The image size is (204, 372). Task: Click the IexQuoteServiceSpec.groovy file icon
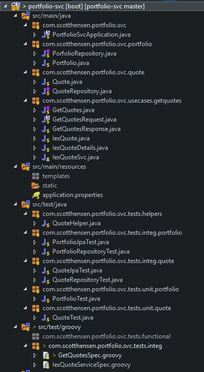pos(46,365)
